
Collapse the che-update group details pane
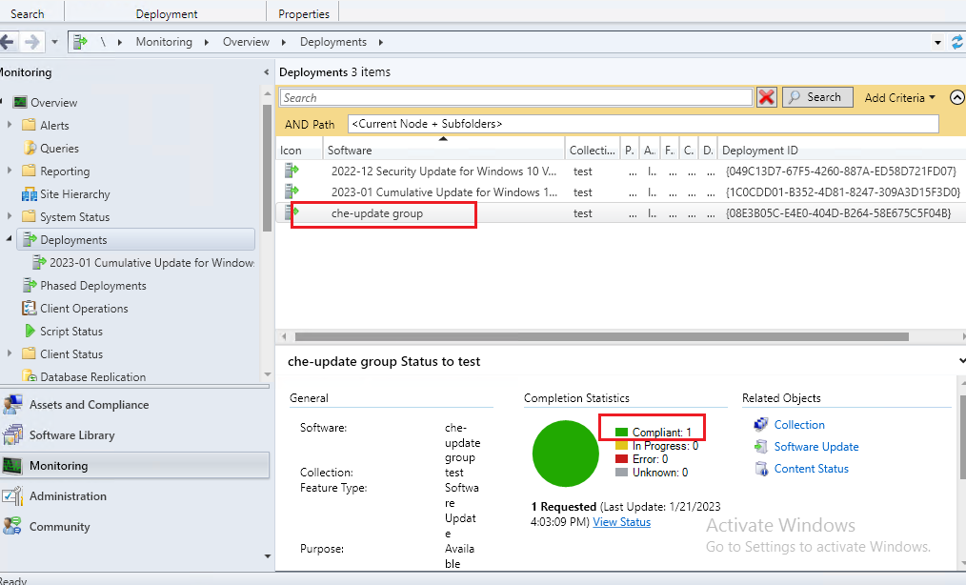[962, 360]
